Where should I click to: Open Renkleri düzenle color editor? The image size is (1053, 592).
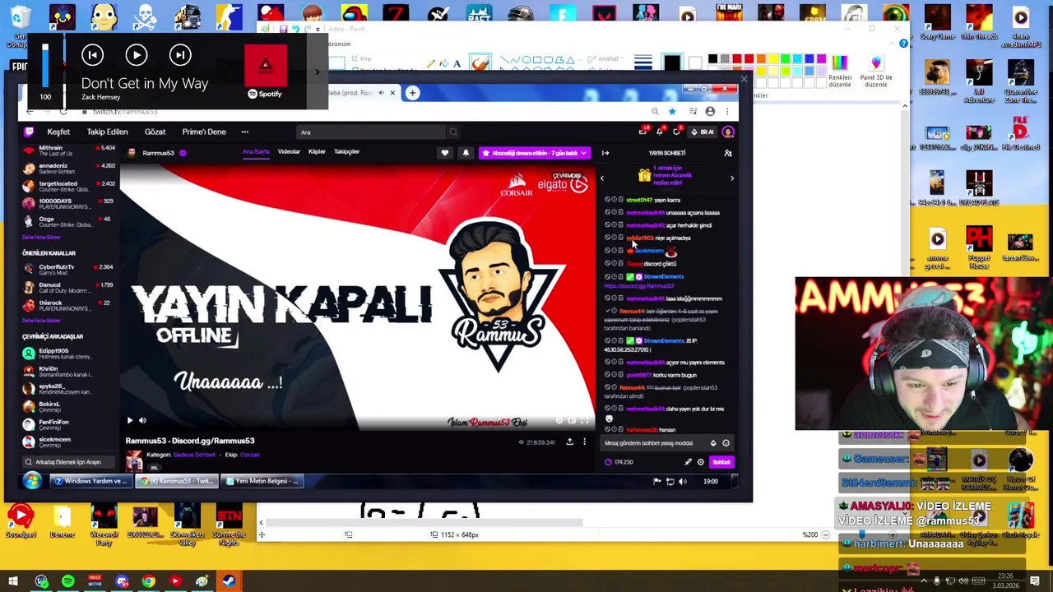point(839,72)
